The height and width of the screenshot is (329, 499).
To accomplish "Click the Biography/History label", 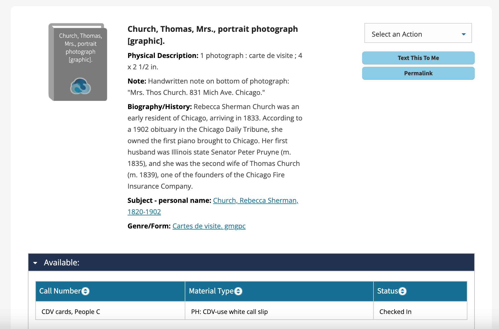I will click(x=159, y=107).
